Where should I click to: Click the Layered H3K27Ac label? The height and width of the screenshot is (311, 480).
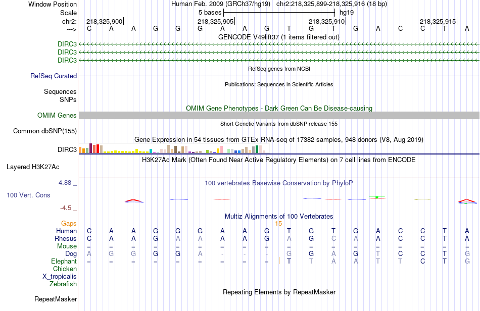33,167
